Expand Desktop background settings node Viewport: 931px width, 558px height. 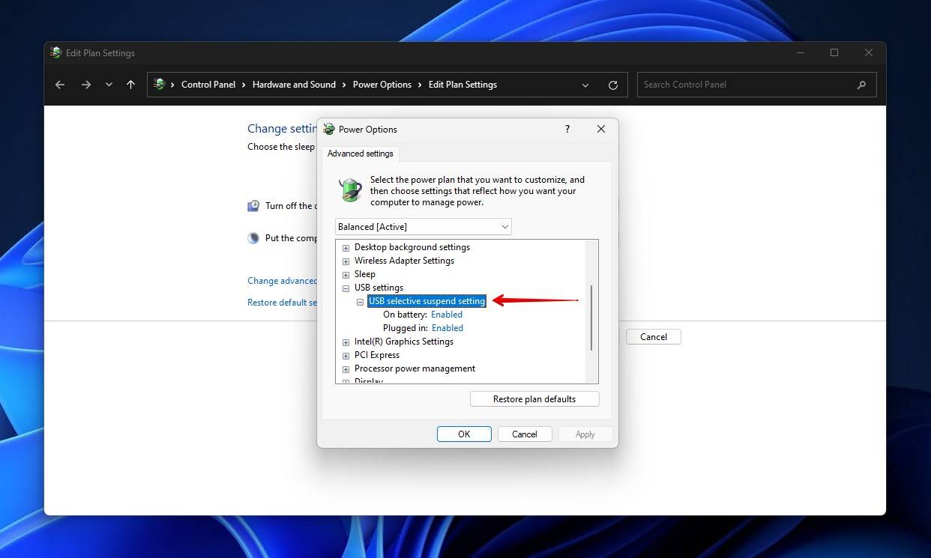point(346,247)
